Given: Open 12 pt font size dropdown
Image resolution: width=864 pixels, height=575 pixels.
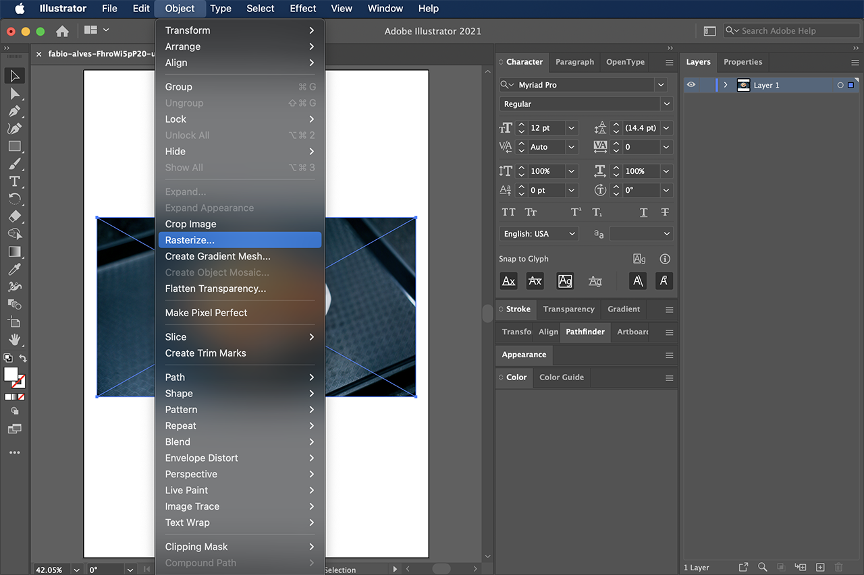Looking at the screenshot, I should 572,128.
